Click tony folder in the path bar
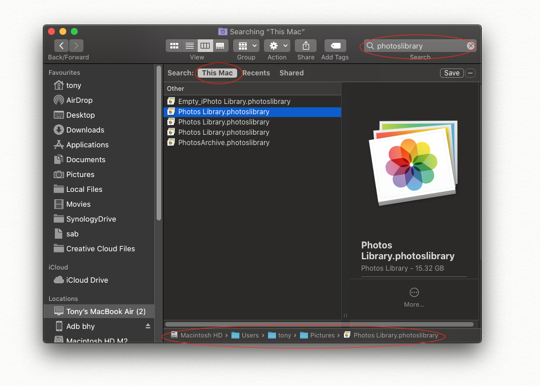Image resolution: width=540 pixels, height=386 pixels. [279, 335]
